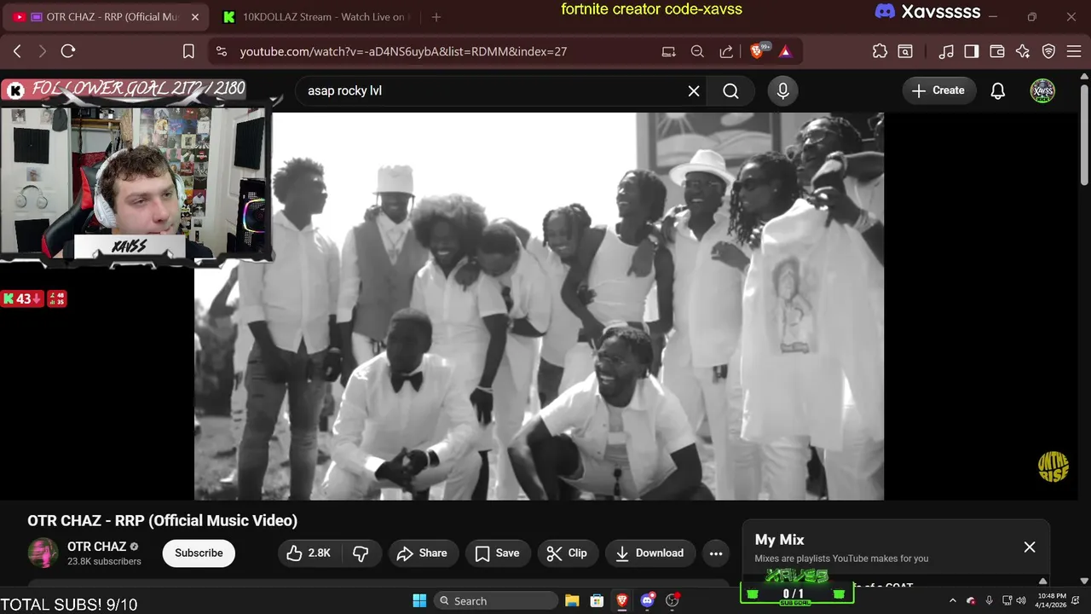
Task: Subscribe to OTR CHAZ
Action: point(199,553)
